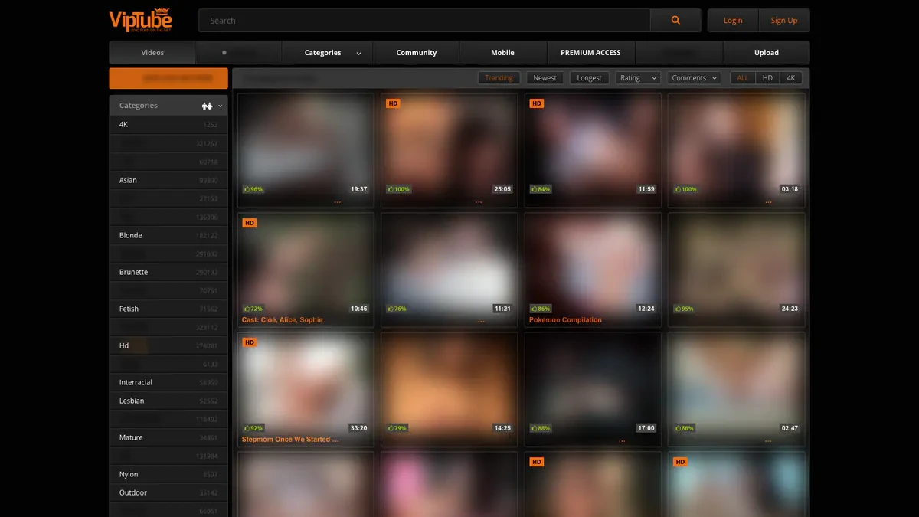The height and width of the screenshot is (517, 919).
Task: Open the Nylon category in sidebar
Action: coord(168,474)
